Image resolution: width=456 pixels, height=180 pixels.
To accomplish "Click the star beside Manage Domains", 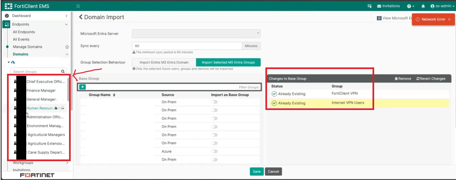I will 67,47.
